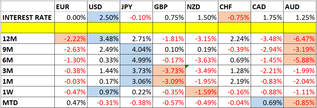Click the NZD 6M value -3.63%

pyautogui.click(x=202, y=60)
